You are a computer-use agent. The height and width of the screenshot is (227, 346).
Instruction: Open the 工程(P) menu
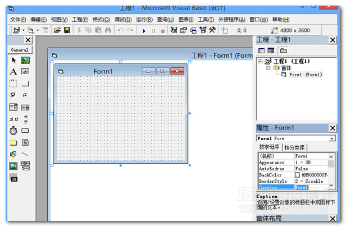(x=80, y=20)
